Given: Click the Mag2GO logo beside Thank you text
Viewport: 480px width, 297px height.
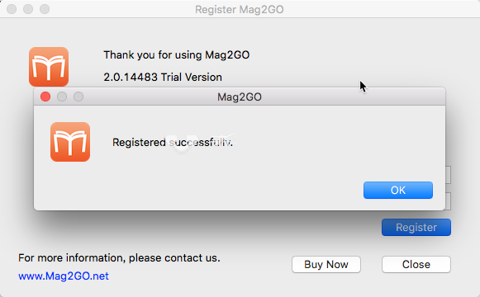Looking at the screenshot, I should tap(49, 67).
